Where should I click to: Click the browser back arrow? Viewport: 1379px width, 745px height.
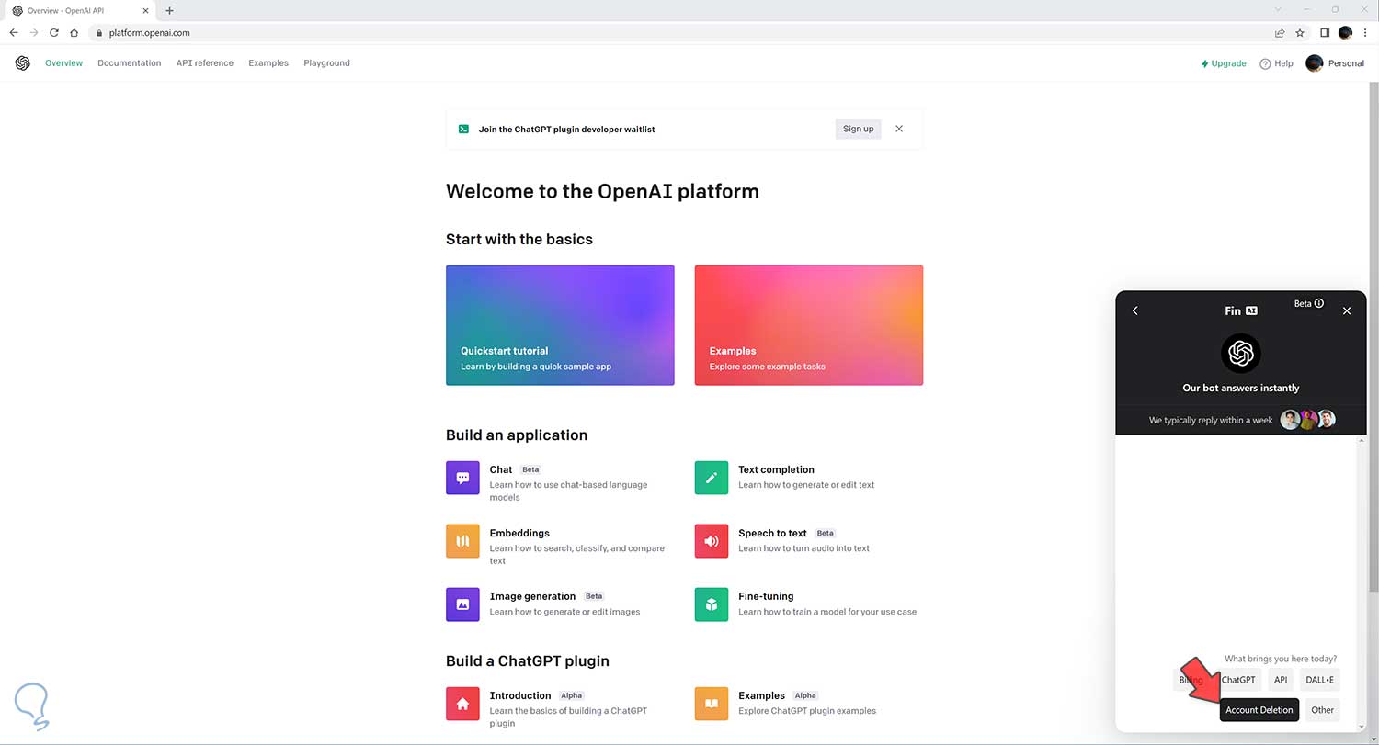pyautogui.click(x=14, y=32)
